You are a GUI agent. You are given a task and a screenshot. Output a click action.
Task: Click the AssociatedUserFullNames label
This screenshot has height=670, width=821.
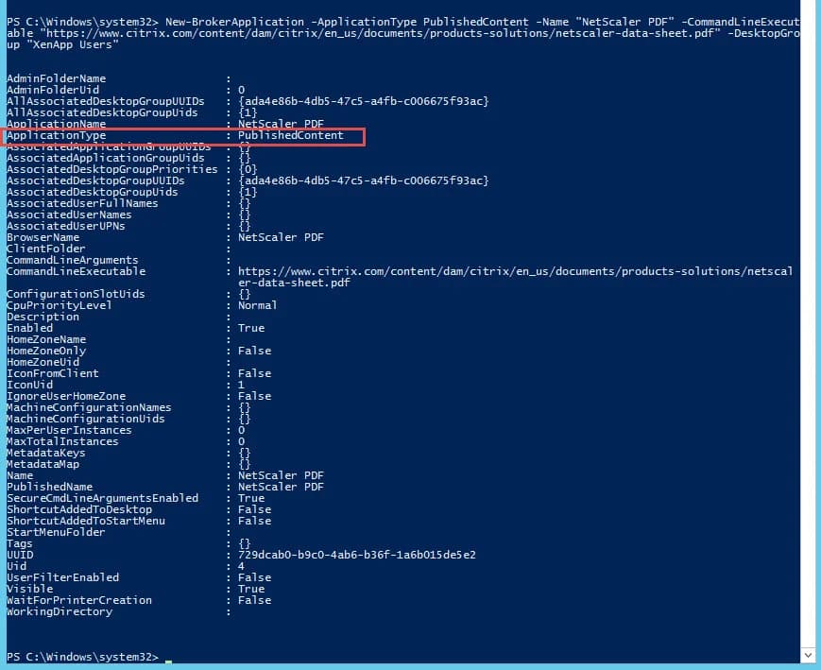[x=82, y=203]
